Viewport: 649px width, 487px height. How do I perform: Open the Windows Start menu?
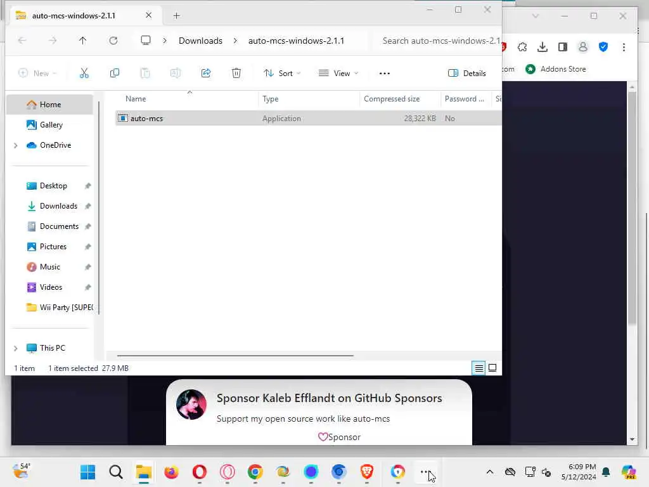click(87, 472)
